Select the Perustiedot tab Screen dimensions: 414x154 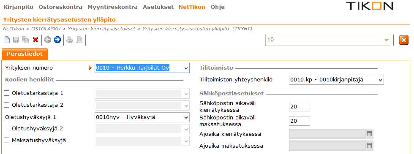coord(25,54)
